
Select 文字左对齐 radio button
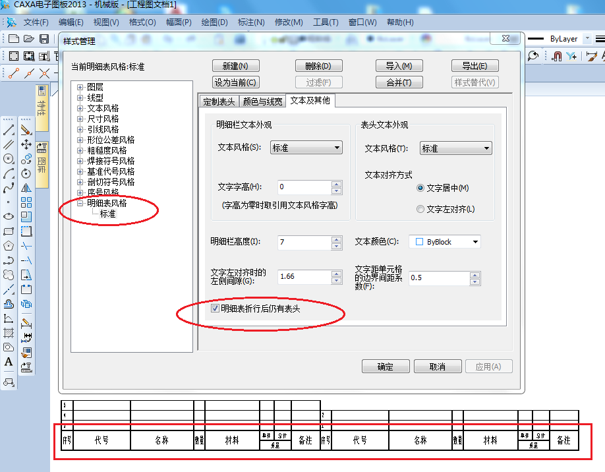(420, 209)
